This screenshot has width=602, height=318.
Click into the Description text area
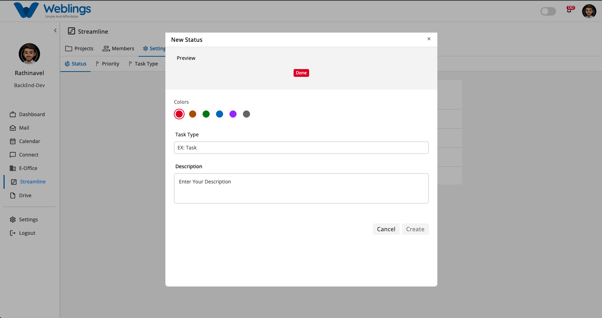tap(301, 188)
